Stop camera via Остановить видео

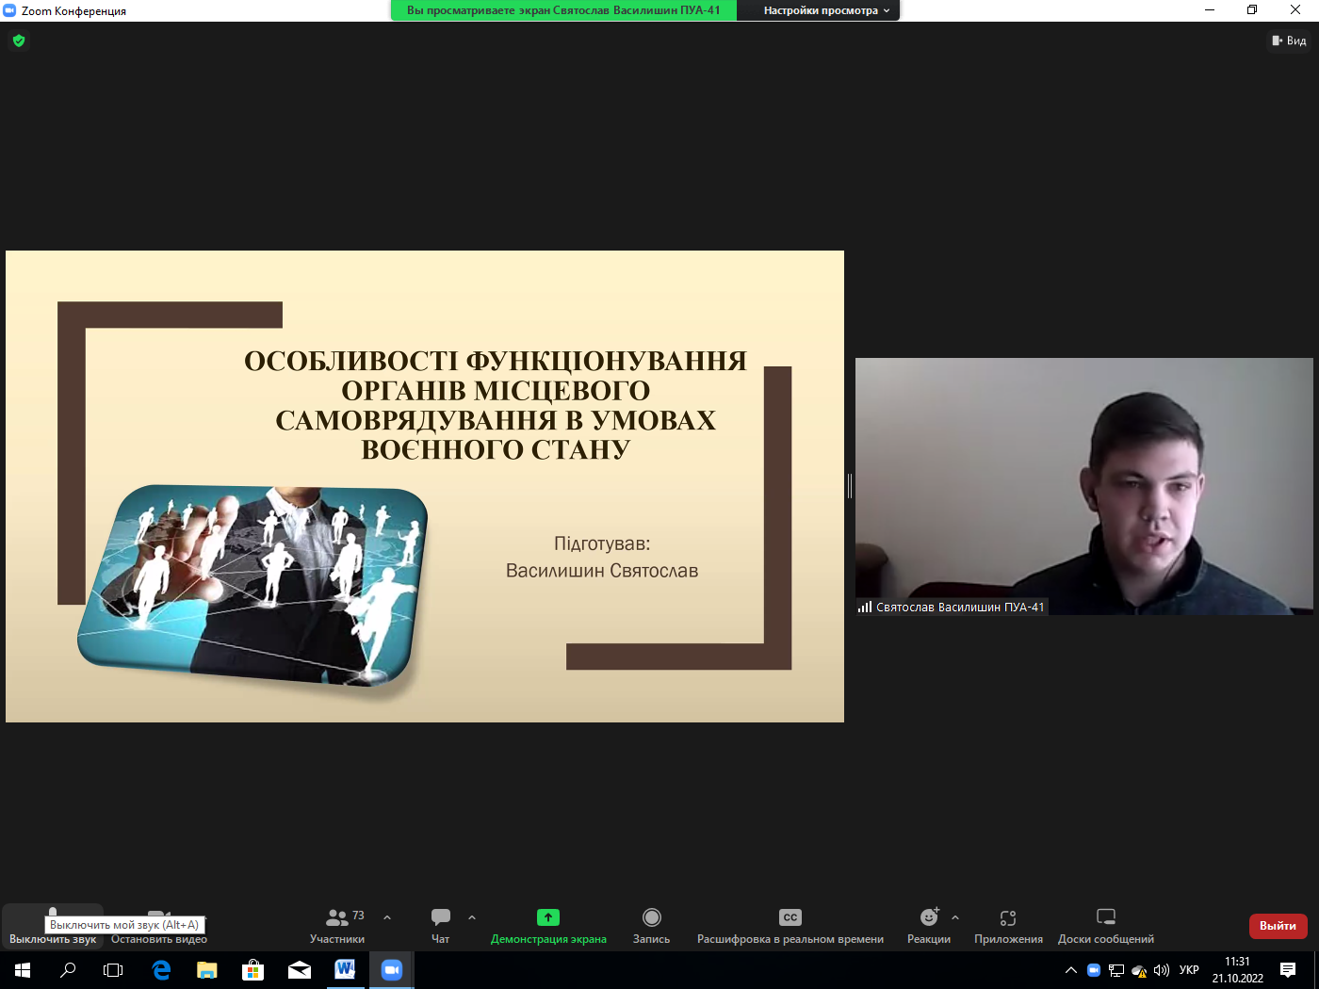[x=159, y=926]
